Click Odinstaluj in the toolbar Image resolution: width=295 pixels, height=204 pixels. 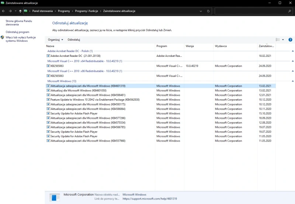pos(74,39)
